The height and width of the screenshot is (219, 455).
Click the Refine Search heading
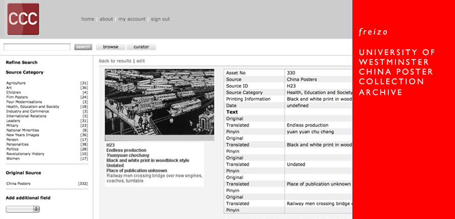[x=21, y=62]
